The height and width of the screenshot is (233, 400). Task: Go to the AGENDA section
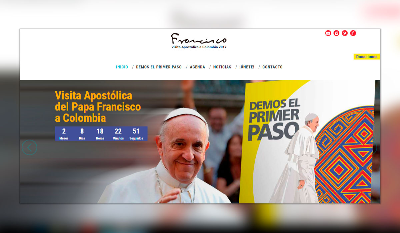point(197,67)
